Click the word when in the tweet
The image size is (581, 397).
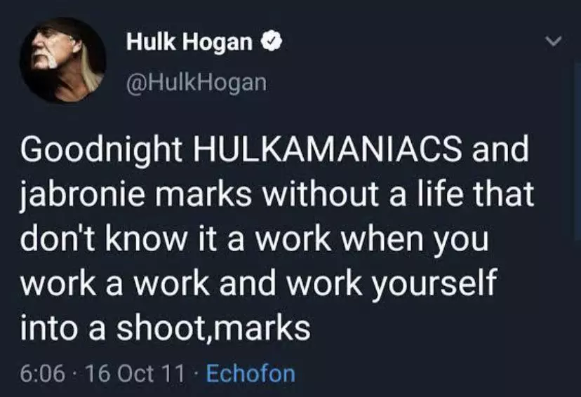(381, 238)
